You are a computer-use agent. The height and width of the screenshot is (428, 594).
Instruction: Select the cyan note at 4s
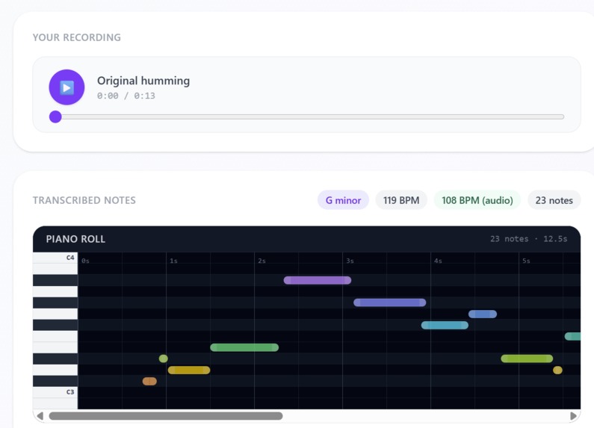445,325
